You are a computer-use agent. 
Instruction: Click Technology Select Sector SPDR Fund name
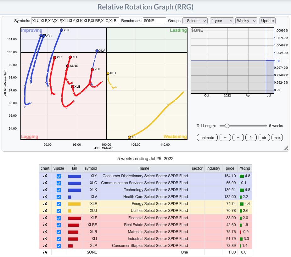point(156,190)
